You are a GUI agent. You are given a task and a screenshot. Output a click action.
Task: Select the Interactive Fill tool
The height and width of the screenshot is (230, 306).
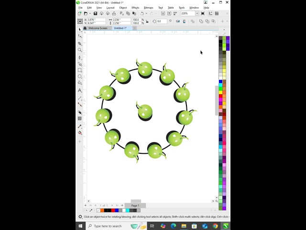(x=80, y=133)
